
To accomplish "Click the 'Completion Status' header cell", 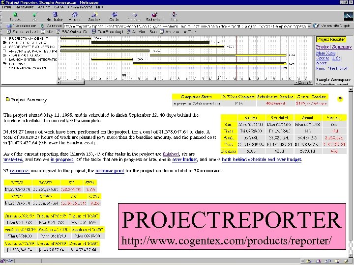I will 196,97.
